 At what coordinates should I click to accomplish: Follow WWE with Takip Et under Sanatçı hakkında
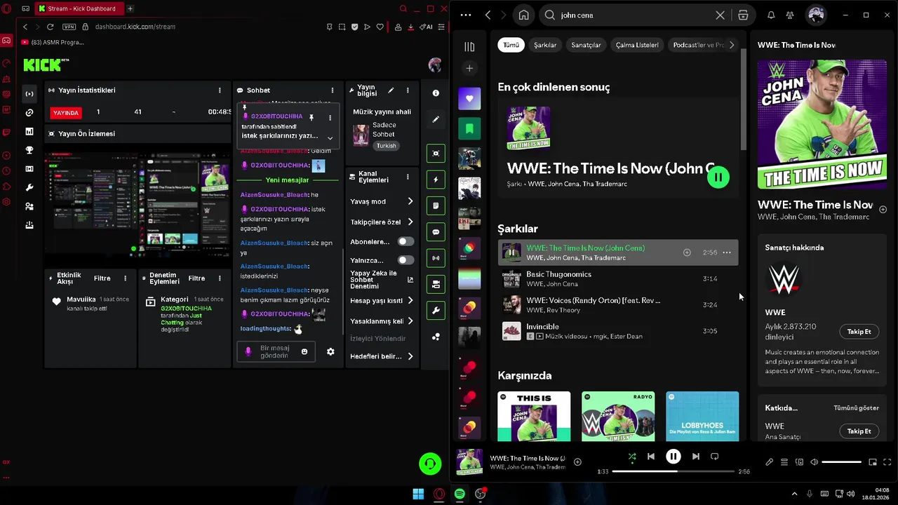click(859, 332)
